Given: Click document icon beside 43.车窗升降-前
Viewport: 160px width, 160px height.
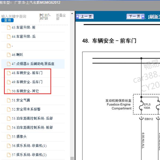Looking at the screenshot, I should 9,28.
